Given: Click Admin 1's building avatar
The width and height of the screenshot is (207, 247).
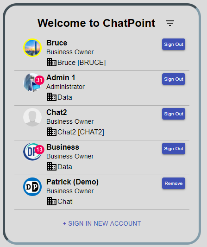Looking at the screenshot, I should click(31, 82).
